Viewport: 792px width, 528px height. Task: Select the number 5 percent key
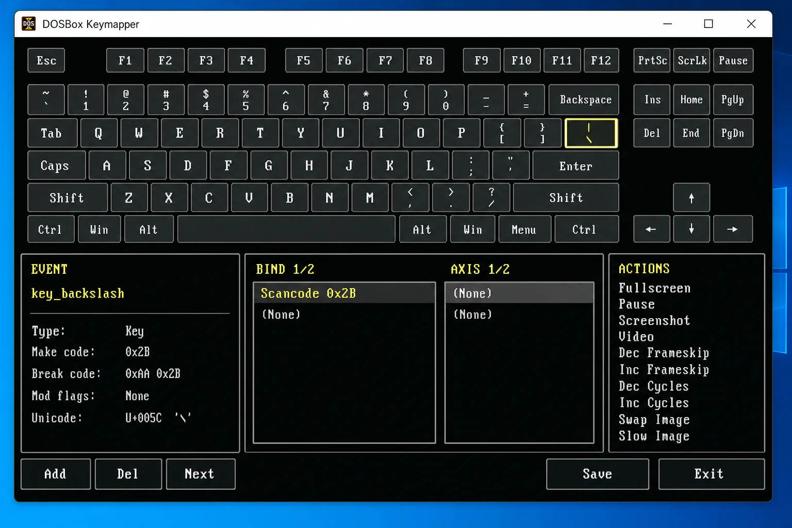246,100
